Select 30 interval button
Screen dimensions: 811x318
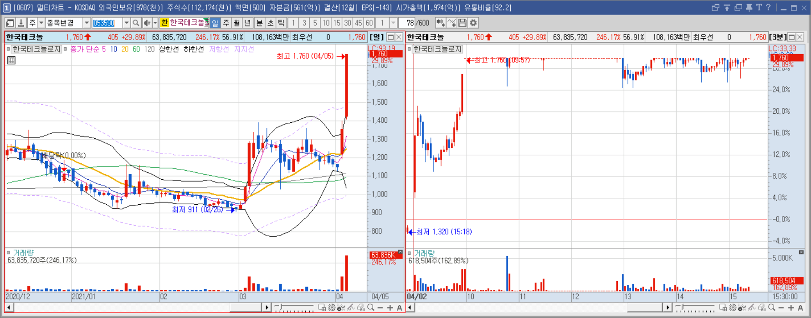click(348, 23)
